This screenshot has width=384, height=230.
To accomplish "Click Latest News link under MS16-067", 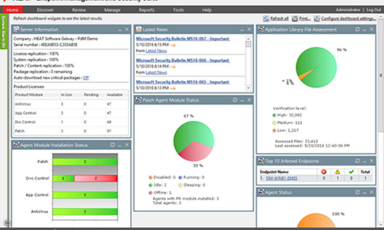I will click(156, 51).
